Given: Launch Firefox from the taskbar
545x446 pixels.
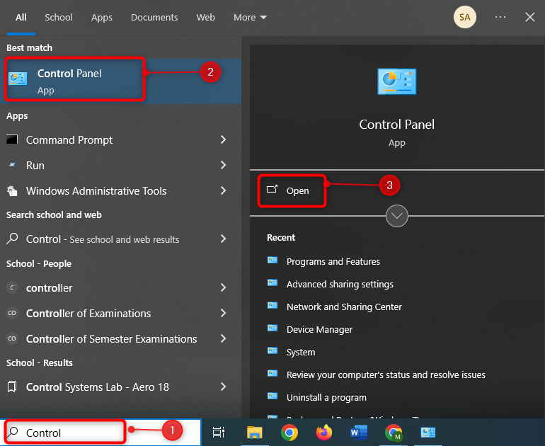Looking at the screenshot, I should 323,432.
